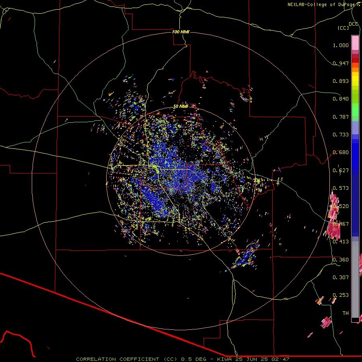Select the 0.573 scale label
The width and height of the screenshot is (362, 362).
[x=341, y=188]
